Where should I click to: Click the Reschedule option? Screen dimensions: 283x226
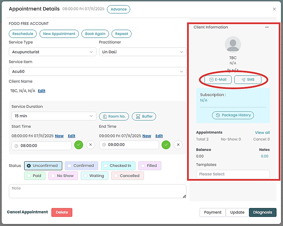click(23, 34)
